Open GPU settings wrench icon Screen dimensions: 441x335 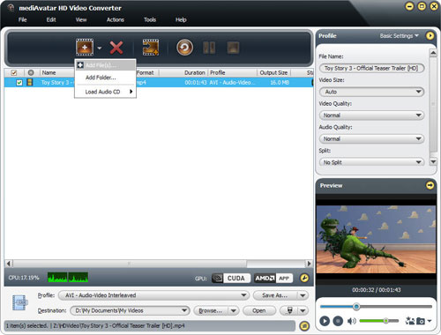[x=304, y=278]
